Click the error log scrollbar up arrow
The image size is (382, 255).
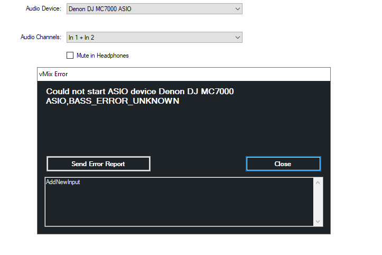[x=318, y=183]
